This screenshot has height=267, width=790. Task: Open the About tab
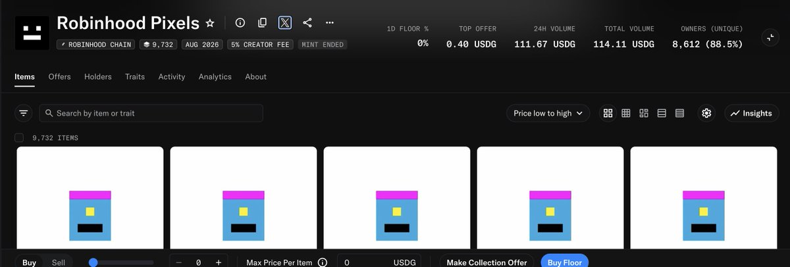click(256, 77)
